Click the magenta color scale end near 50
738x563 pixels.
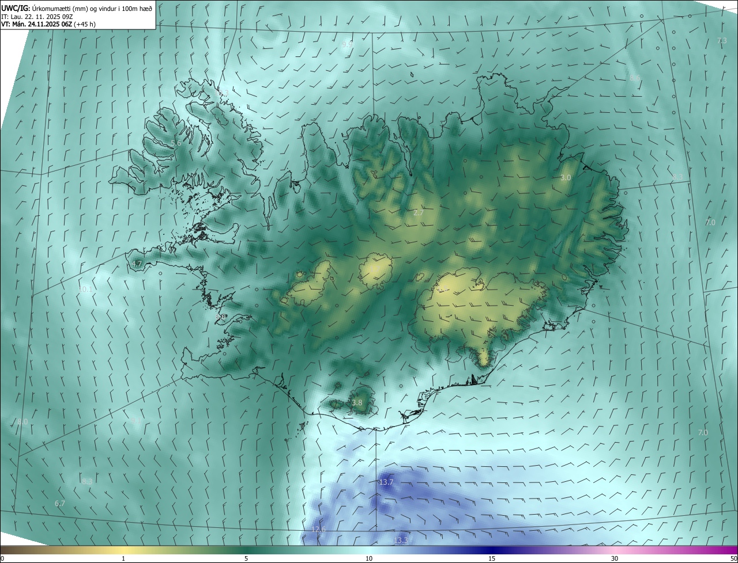point(729,550)
